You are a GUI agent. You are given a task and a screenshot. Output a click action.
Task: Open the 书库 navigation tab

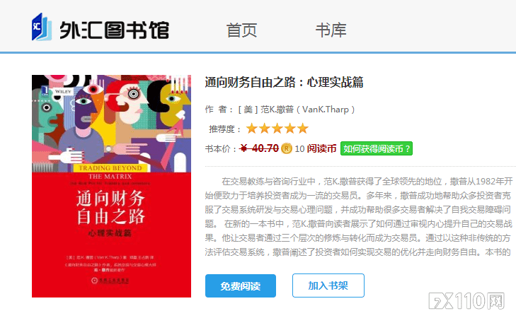coord(331,30)
